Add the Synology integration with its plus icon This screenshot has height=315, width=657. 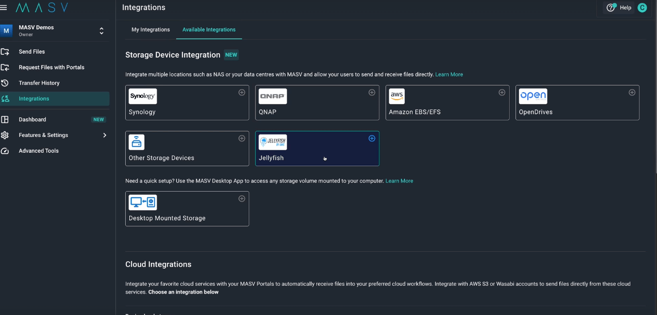tap(242, 92)
